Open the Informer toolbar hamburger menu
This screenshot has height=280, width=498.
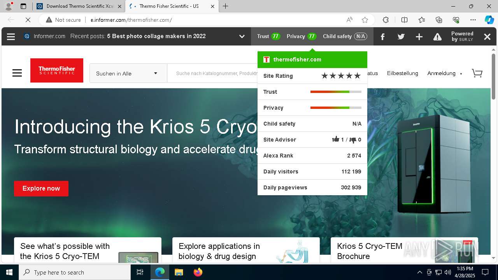11,37
